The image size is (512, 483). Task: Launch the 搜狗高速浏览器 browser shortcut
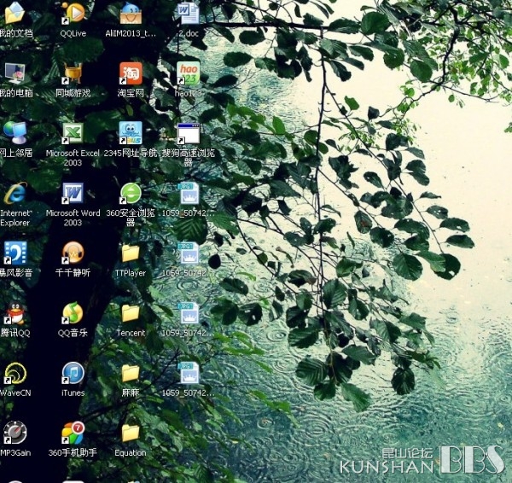188,133
